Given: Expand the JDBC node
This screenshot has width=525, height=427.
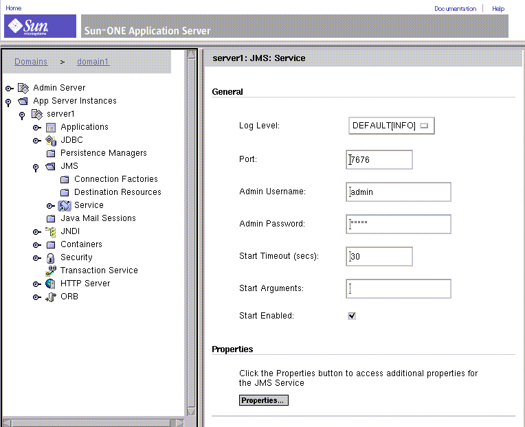Looking at the screenshot, I should (37, 141).
